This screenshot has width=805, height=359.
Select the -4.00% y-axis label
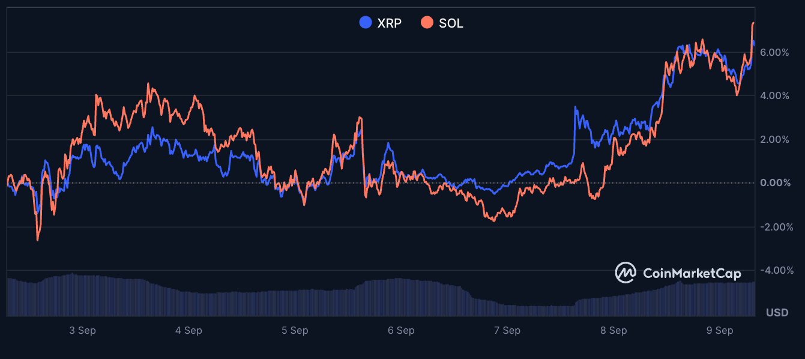pos(776,270)
